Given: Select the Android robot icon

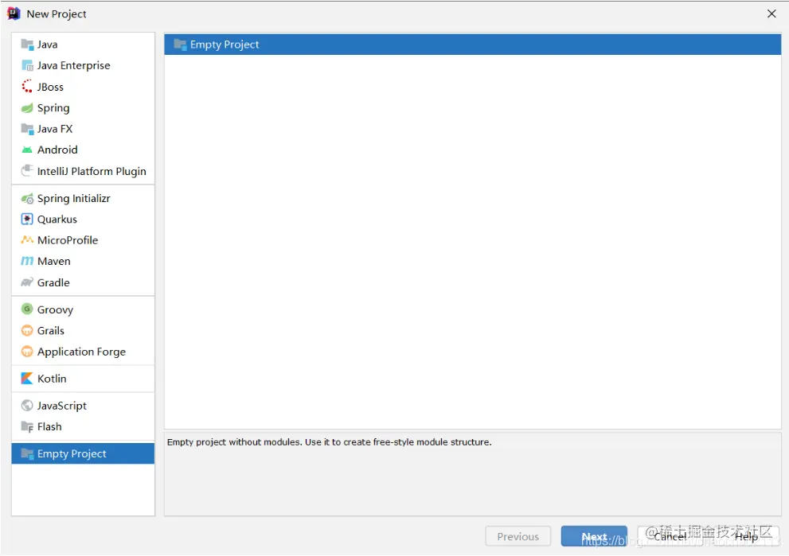Looking at the screenshot, I should 27,150.
